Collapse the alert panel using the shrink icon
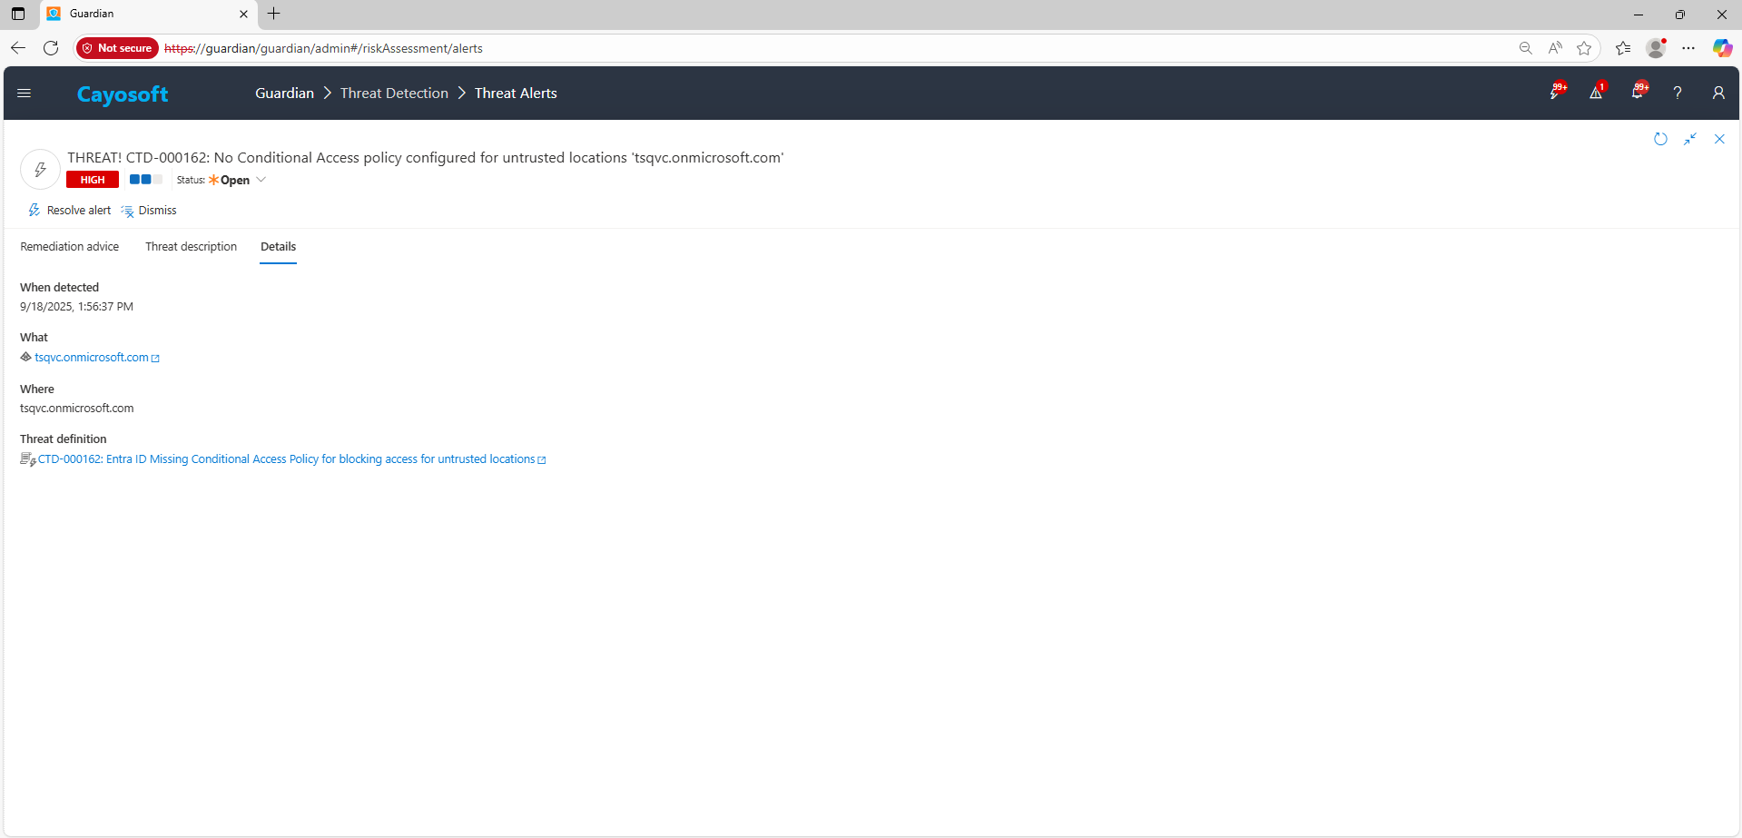1742x838 pixels. click(x=1690, y=139)
